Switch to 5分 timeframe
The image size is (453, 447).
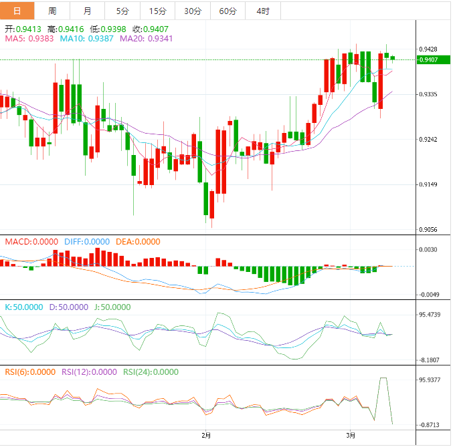point(122,11)
